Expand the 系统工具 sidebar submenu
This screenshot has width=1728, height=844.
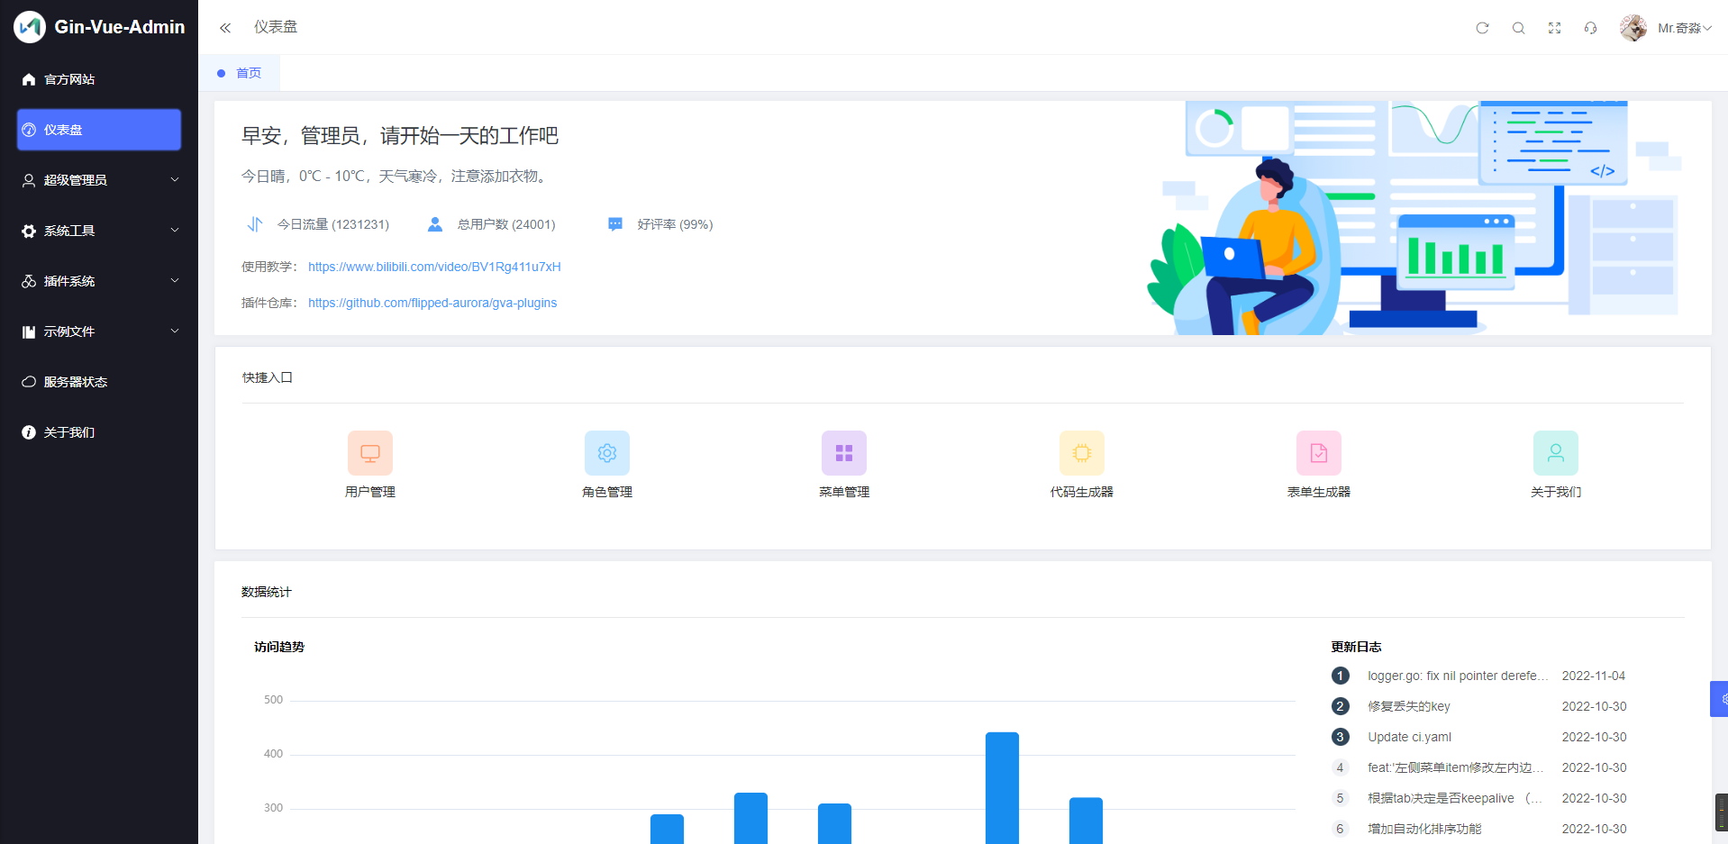(99, 231)
